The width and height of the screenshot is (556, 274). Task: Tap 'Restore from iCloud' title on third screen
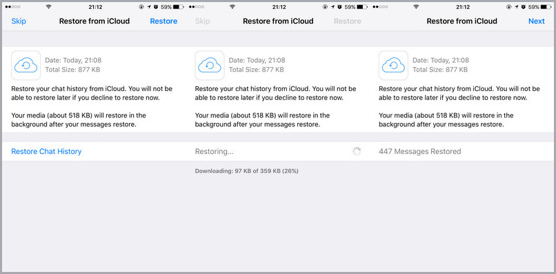461,21
